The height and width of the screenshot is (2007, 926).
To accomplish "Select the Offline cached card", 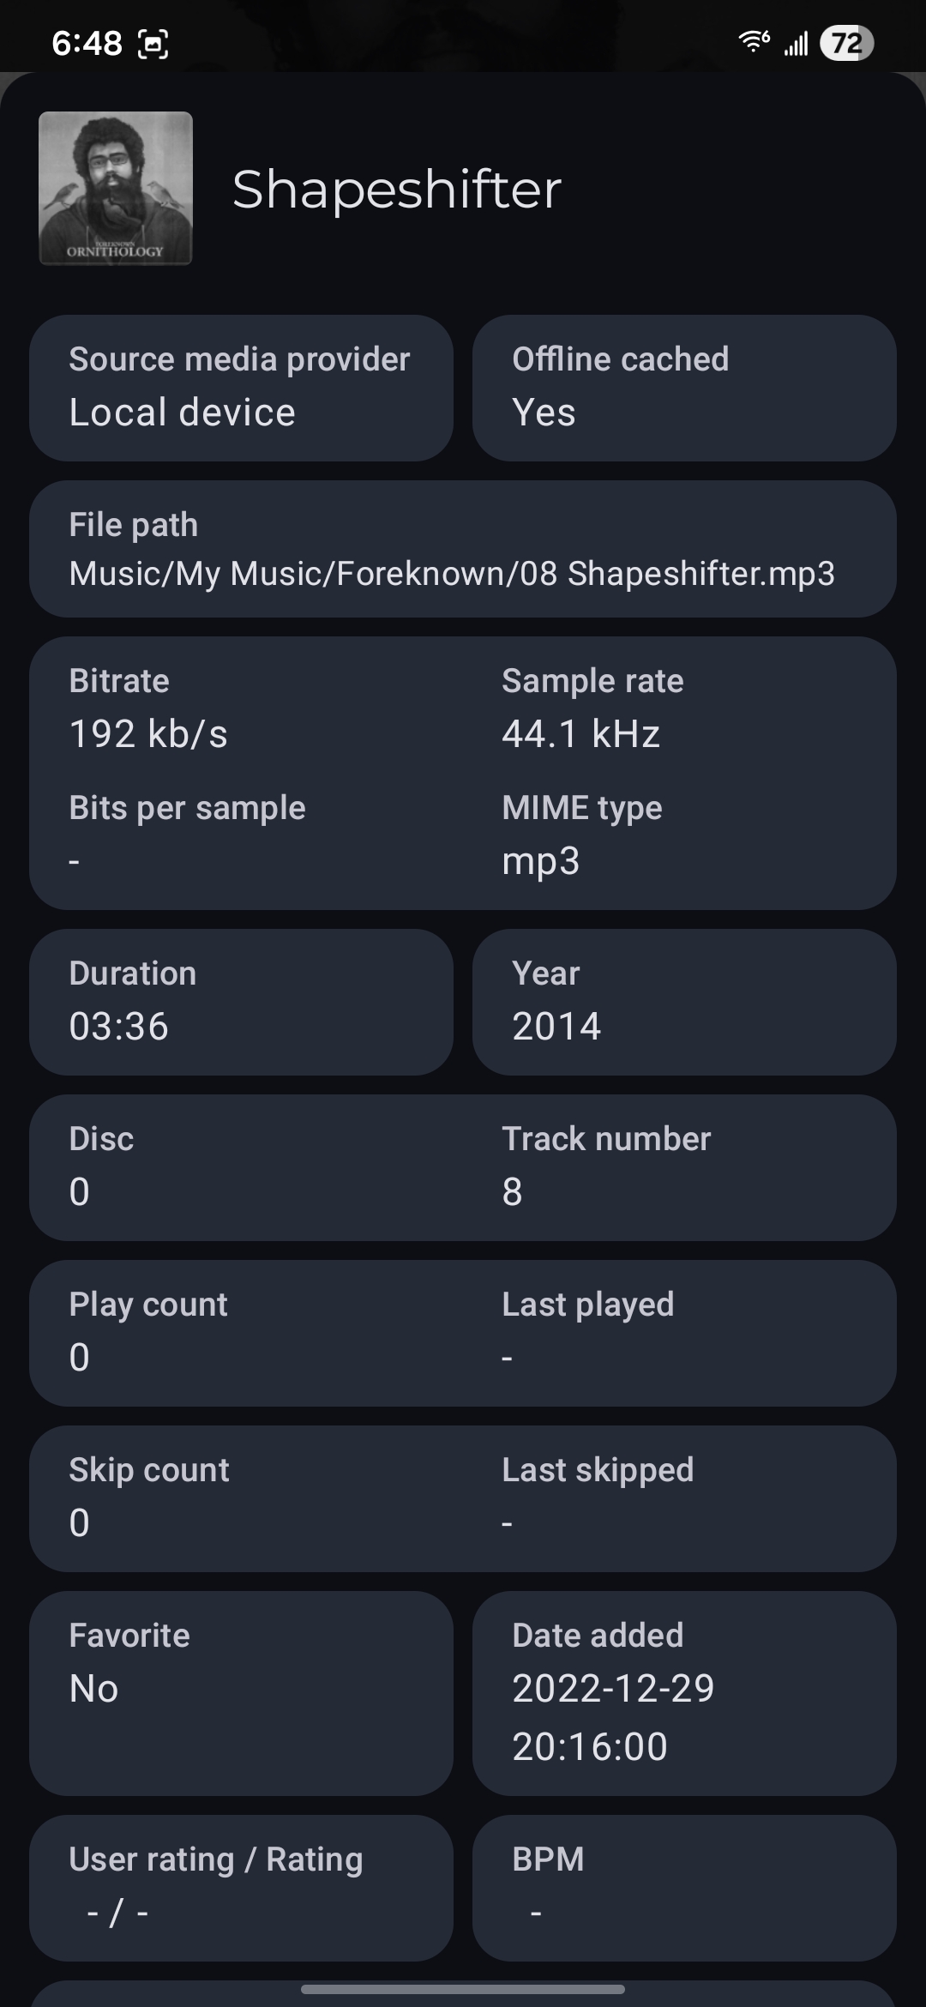I will click(683, 388).
